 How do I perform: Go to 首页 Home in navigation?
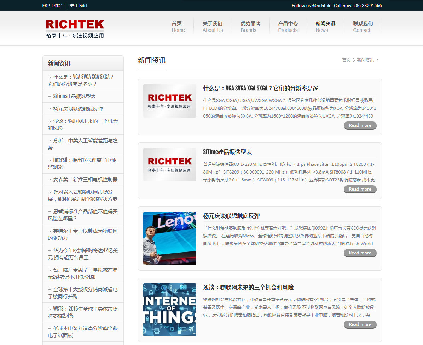pyautogui.click(x=178, y=27)
